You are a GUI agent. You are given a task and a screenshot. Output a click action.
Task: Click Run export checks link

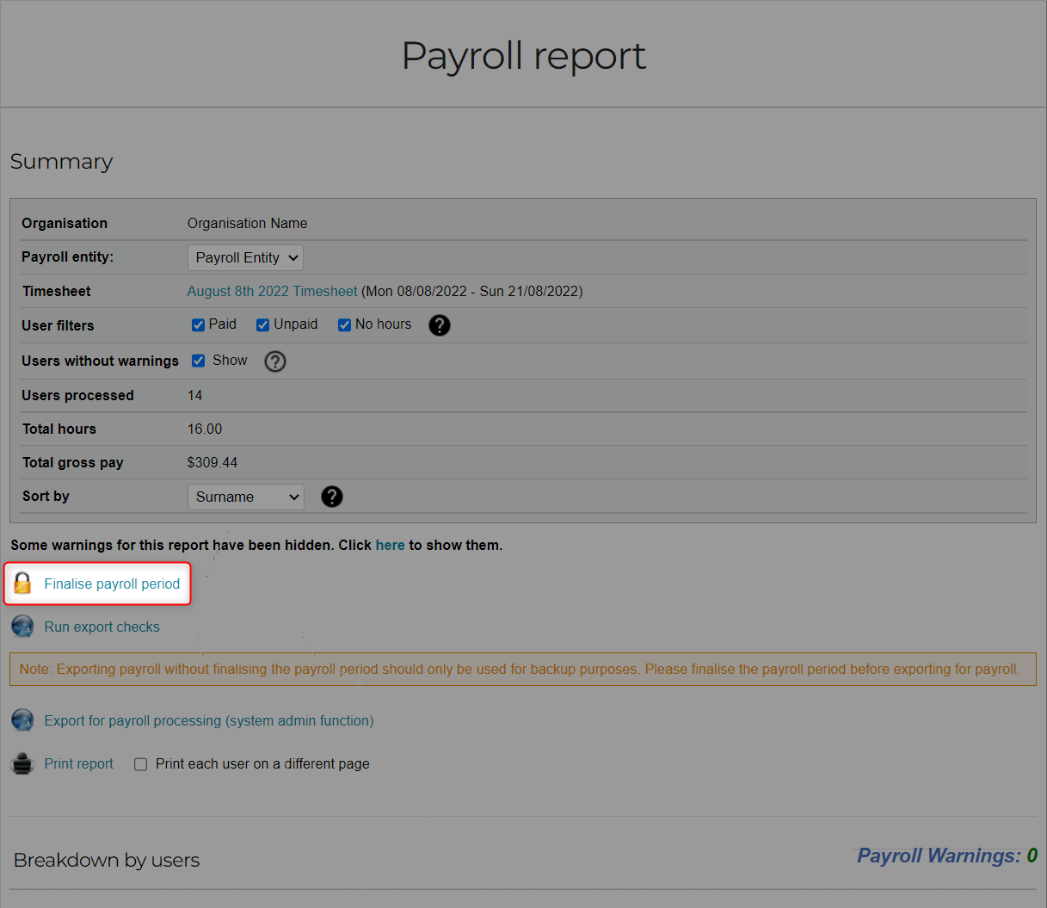[102, 627]
